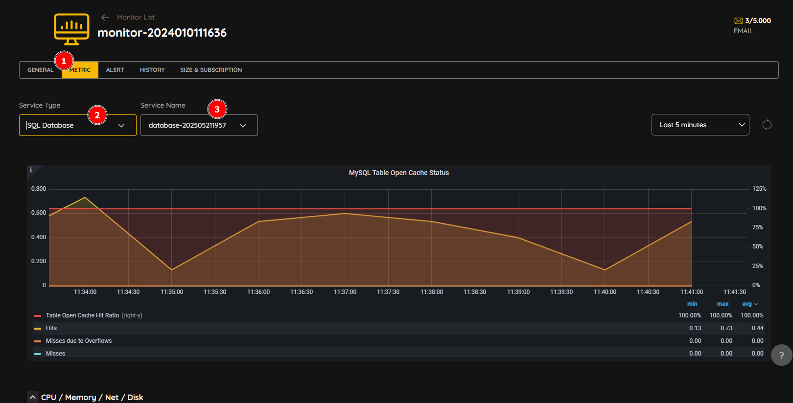Click the 11:37:00 time axis label
793x403 pixels.
point(345,292)
